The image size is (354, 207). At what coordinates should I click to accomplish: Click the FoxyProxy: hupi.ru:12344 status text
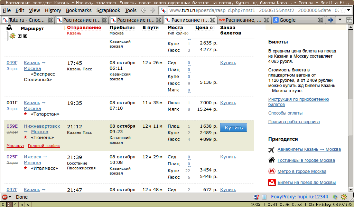299,197
